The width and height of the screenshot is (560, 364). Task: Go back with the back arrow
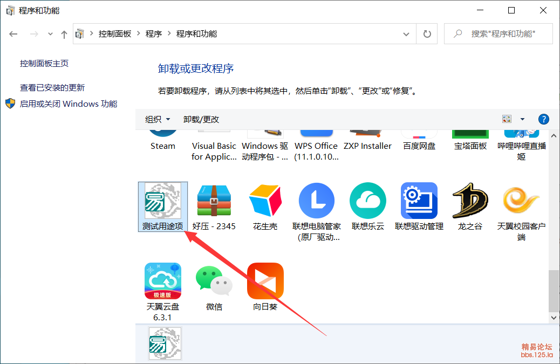13,34
